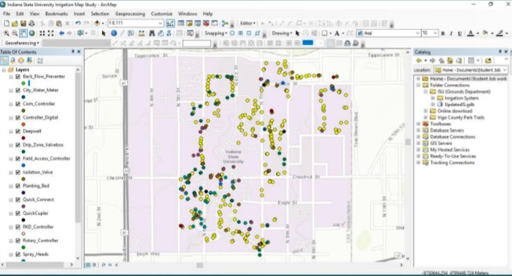Image resolution: width=512 pixels, height=276 pixels.
Task: Toggle Deepwell layer visibility
Action: point(18,131)
